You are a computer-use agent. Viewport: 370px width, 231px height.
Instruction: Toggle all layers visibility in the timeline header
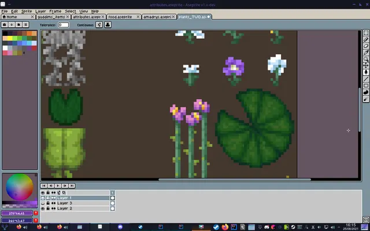tap(43, 192)
